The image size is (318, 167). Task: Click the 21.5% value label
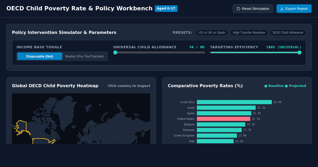click(x=257, y=113)
